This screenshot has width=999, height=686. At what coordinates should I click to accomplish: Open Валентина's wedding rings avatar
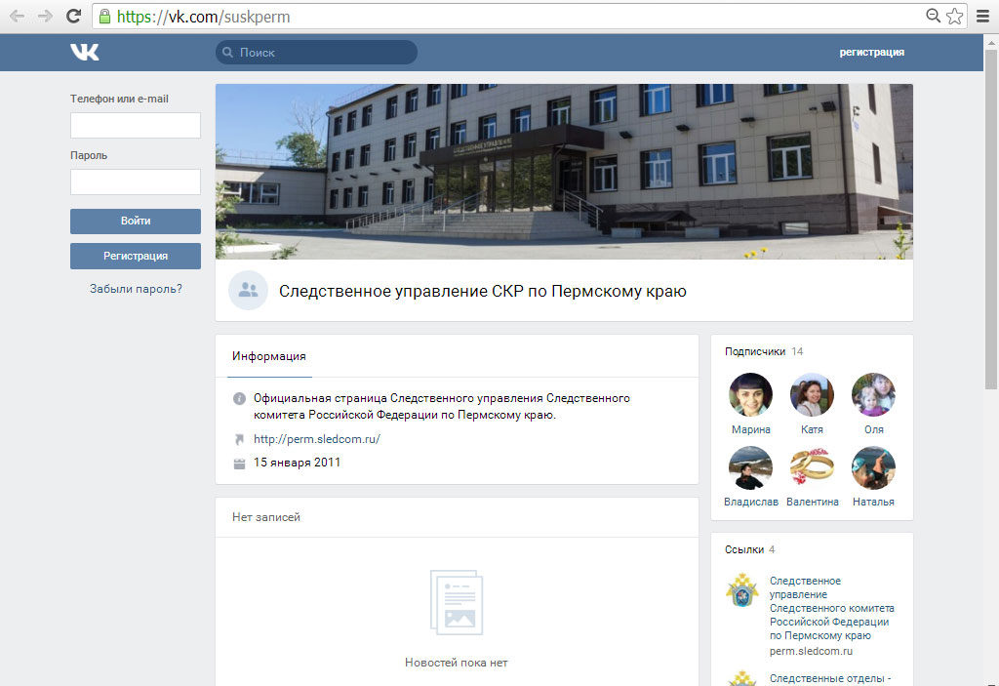[812, 468]
